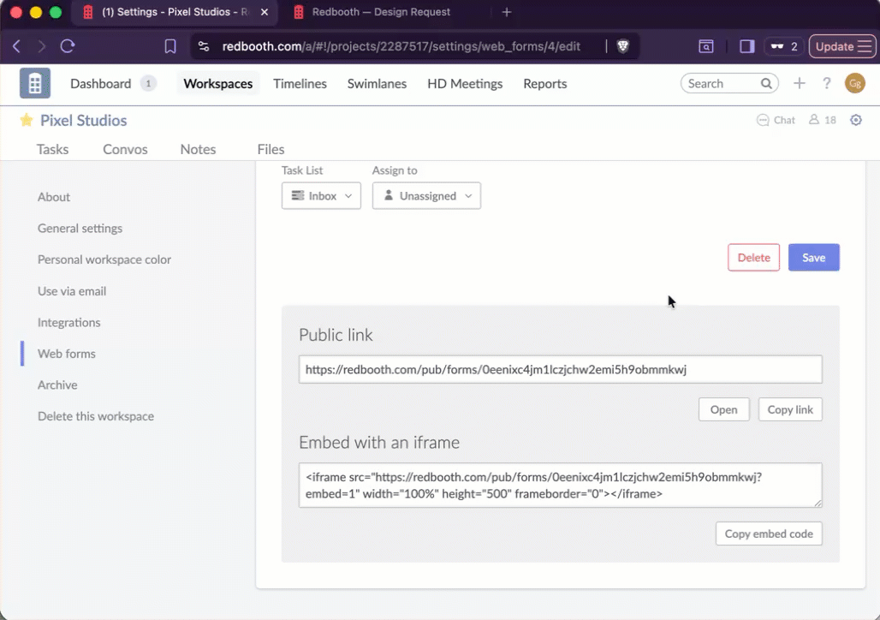Star the Pixel Studios workspace
This screenshot has width=880, height=620.
[x=27, y=120]
